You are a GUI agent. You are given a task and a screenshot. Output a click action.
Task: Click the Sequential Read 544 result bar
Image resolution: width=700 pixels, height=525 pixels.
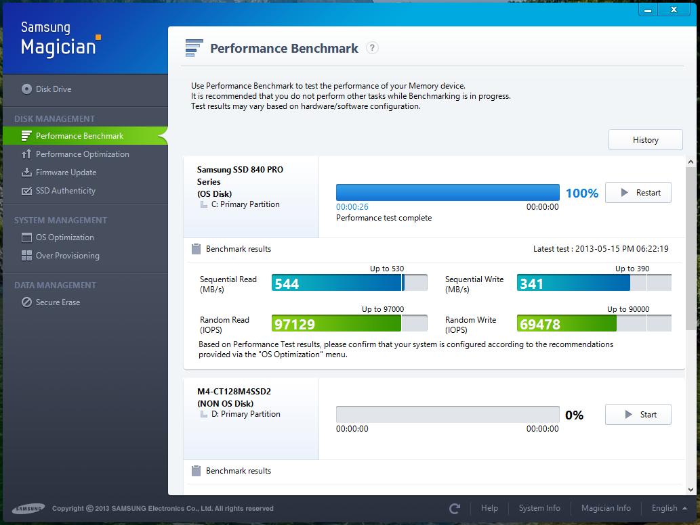click(x=350, y=283)
